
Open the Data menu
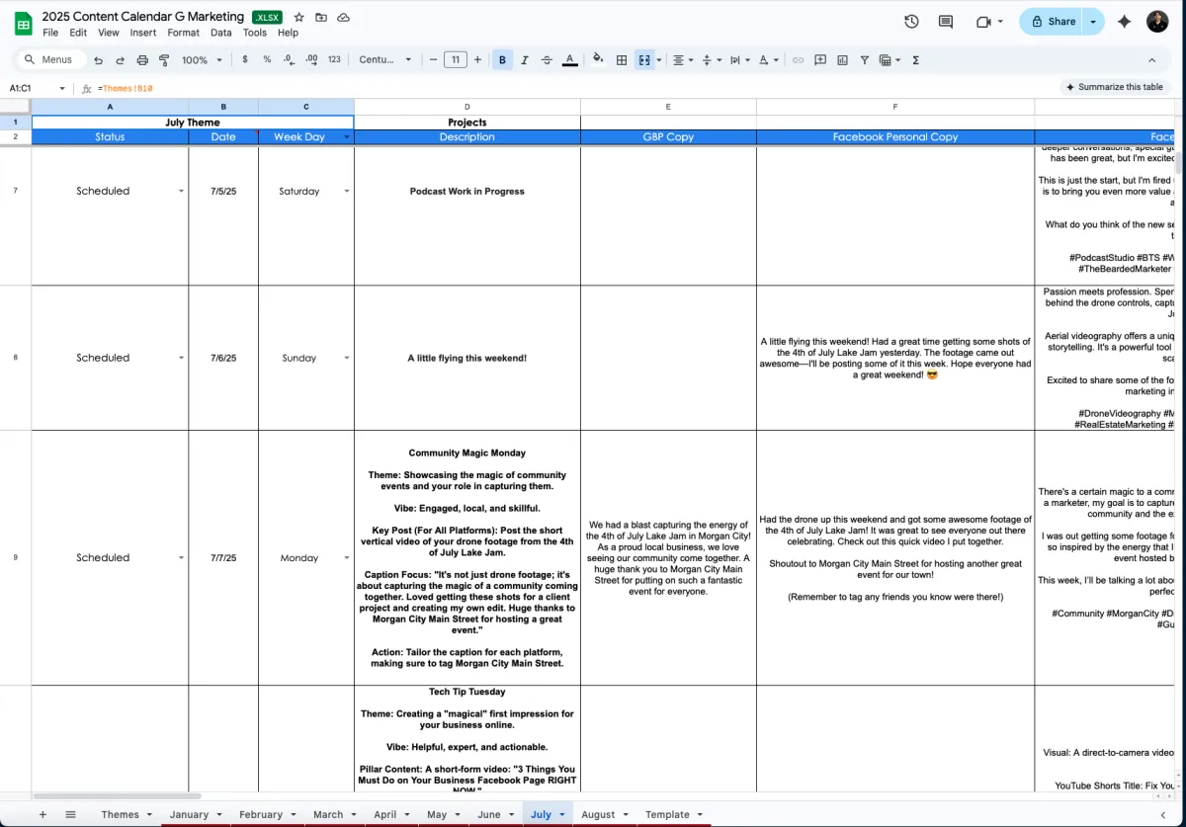tap(221, 33)
